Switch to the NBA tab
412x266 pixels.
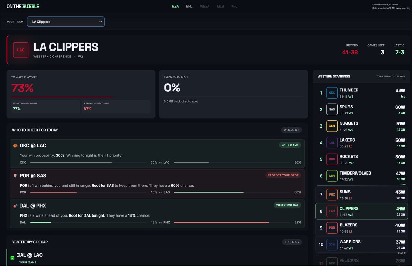click(x=175, y=6)
